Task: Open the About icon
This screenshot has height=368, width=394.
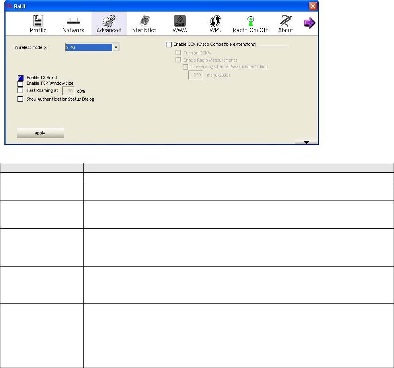Action: coord(285,21)
